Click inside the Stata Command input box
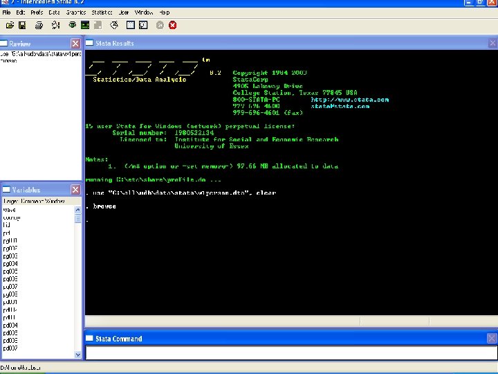The width and height of the screenshot is (498, 374). pyautogui.click(x=291, y=353)
